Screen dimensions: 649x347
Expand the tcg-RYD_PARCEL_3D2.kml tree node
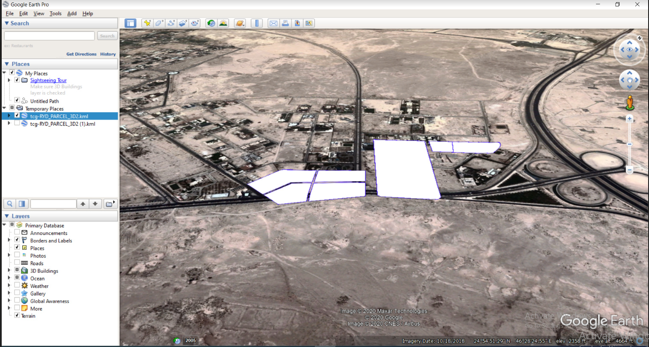pos(9,116)
